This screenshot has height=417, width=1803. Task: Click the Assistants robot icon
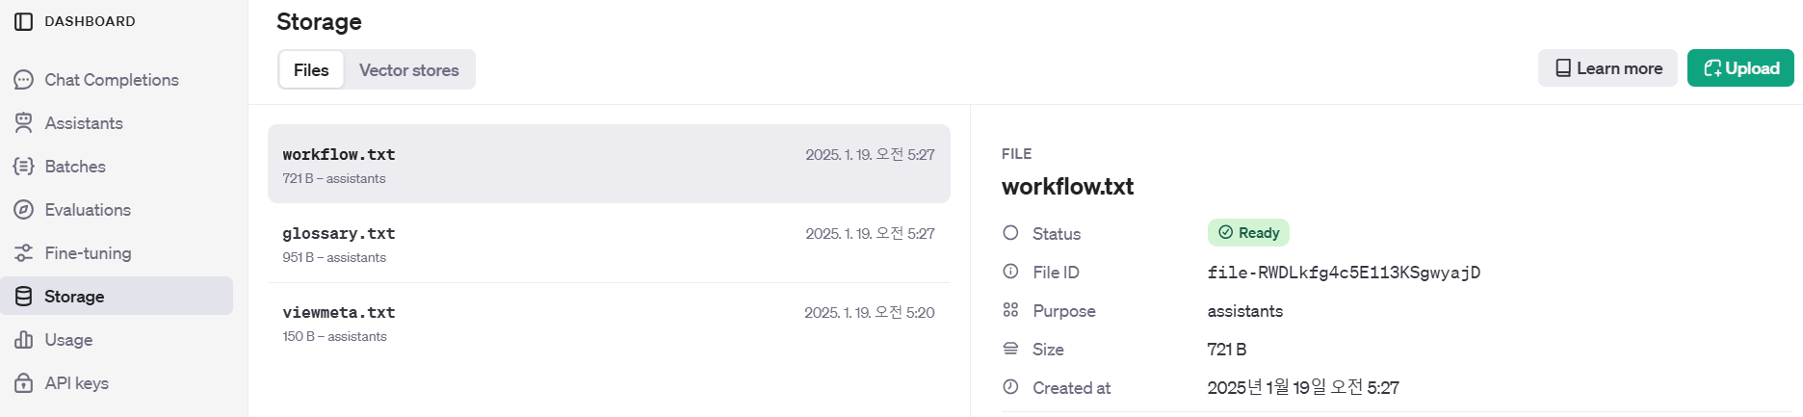pos(24,122)
